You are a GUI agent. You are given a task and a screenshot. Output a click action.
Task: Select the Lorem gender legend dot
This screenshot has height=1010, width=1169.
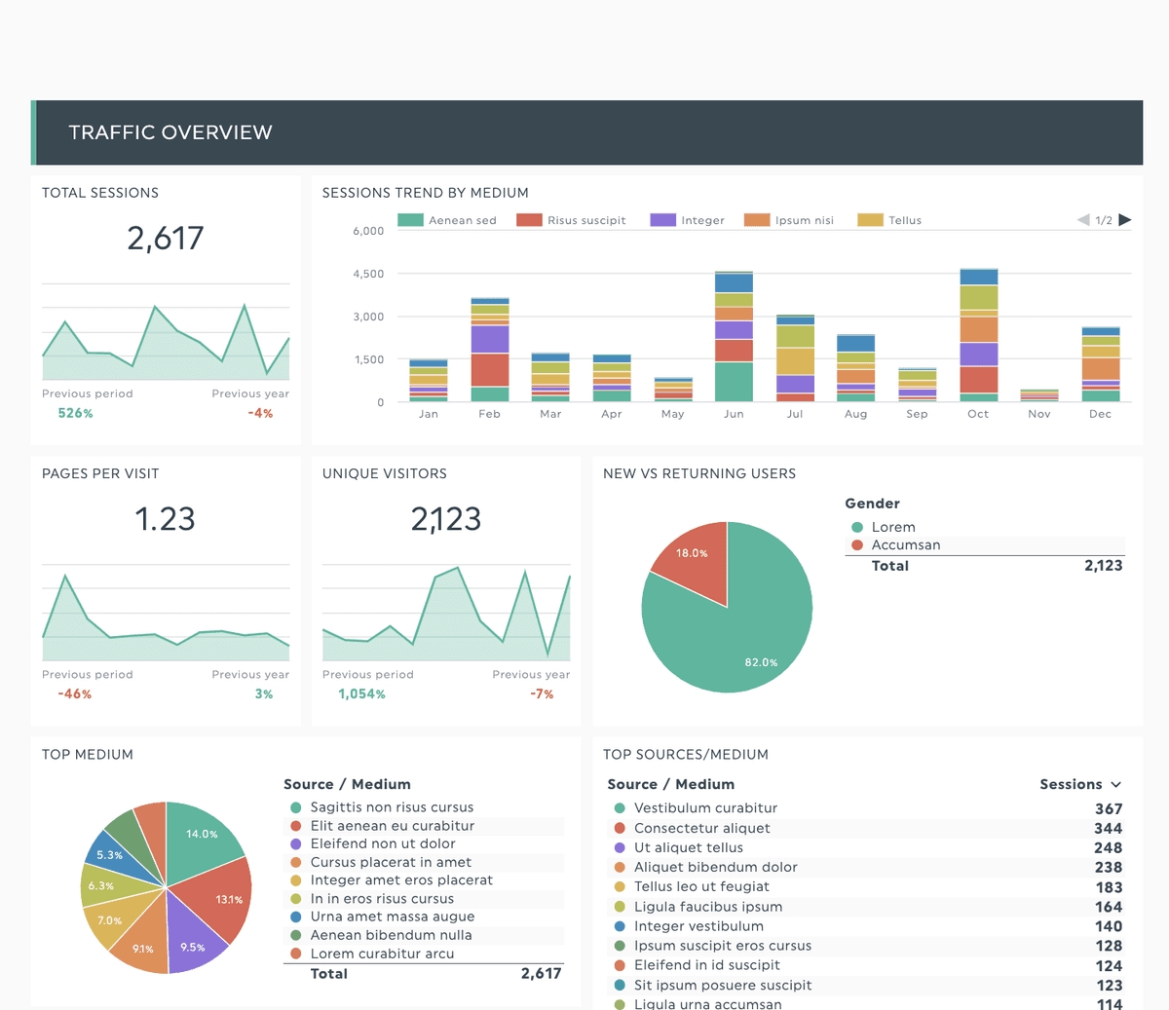857,527
